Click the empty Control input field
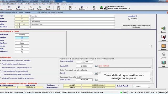 point(85,73)
